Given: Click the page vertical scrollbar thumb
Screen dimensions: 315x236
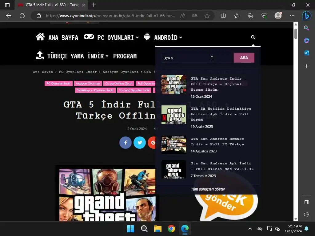Looking at the screenshot, I should 296,34.
